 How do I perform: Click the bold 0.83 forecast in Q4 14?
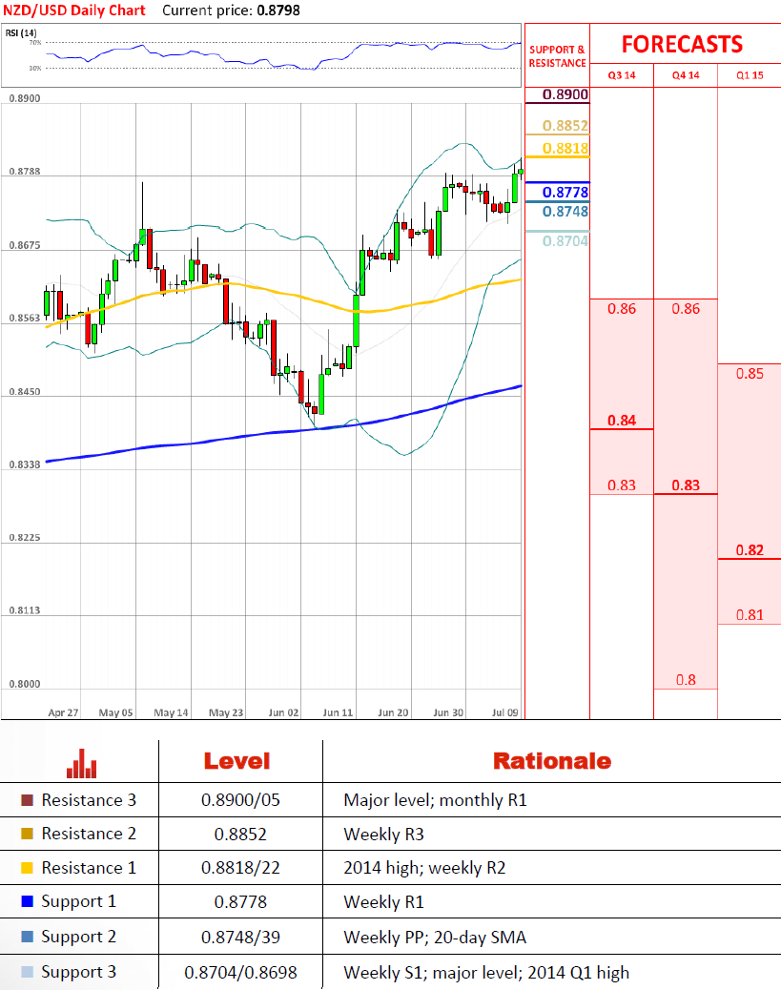[686, 485]
